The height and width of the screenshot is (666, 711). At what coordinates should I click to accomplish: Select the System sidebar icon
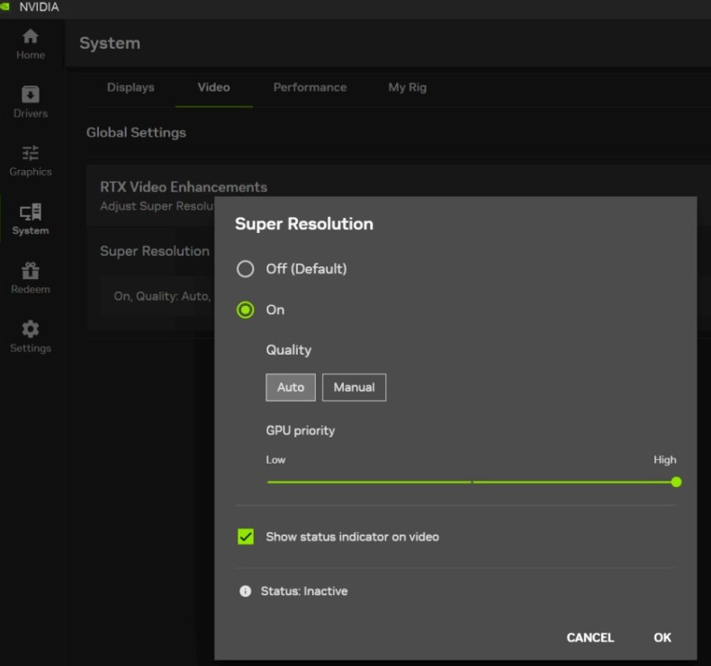click(x=31, y=211)
